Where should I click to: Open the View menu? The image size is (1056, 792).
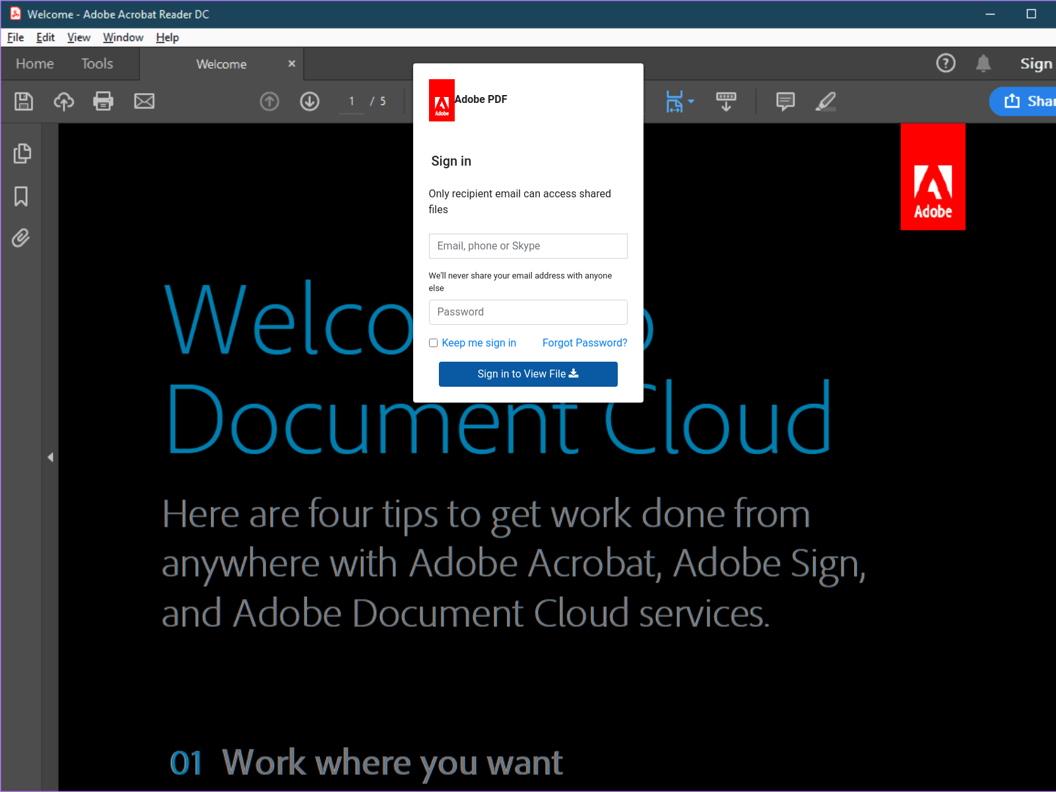click(x=79, y=38)
